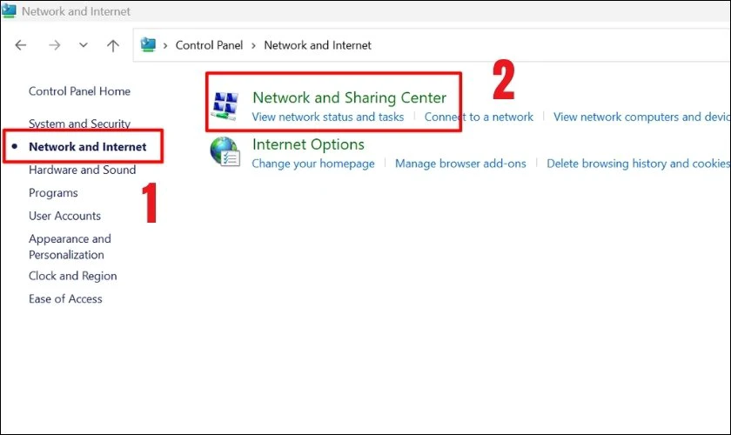The image size is (731, 435).
Task: Select Network and Internet in sidebar
Action: pos(87,147)
